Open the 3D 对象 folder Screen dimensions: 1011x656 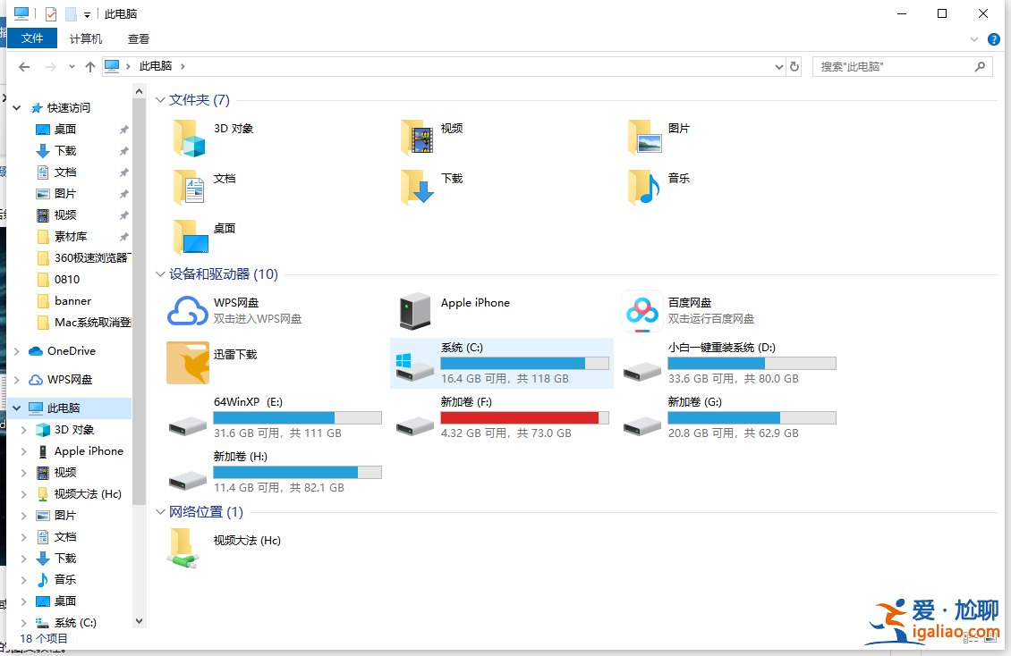point(234,128)
